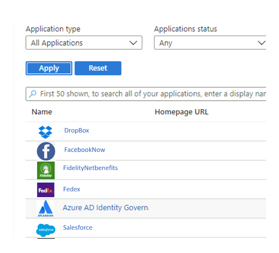The height and width of the screenshot is (253, 279).
Task: Sort by the Name column header
Action: (x=42, y=112)
